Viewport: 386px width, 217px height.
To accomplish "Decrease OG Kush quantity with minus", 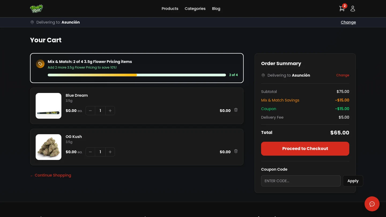I will tap(90, 152).
